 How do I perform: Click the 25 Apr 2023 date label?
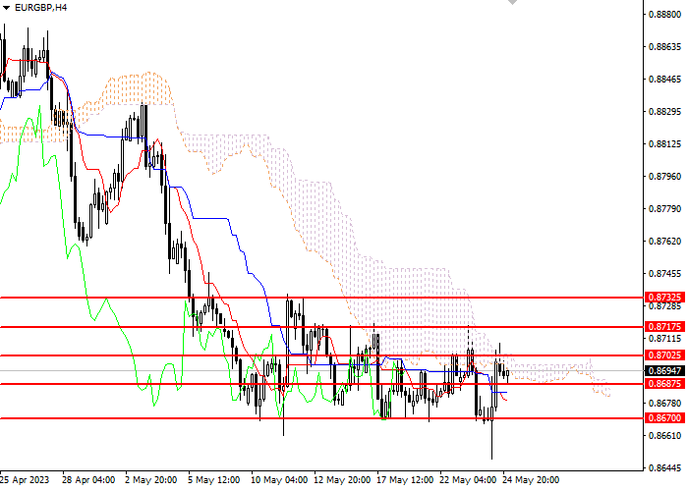[25, 480]
